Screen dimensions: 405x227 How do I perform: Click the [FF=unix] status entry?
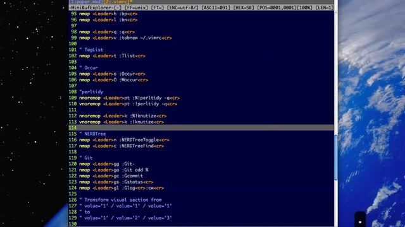coord(136,8)
